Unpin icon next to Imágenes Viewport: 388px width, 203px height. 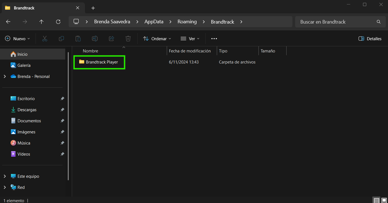pos(62,132)
